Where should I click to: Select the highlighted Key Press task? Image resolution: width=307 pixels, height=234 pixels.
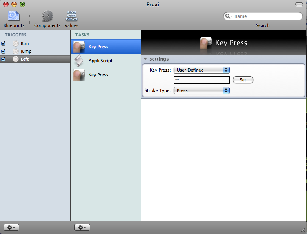105,47
